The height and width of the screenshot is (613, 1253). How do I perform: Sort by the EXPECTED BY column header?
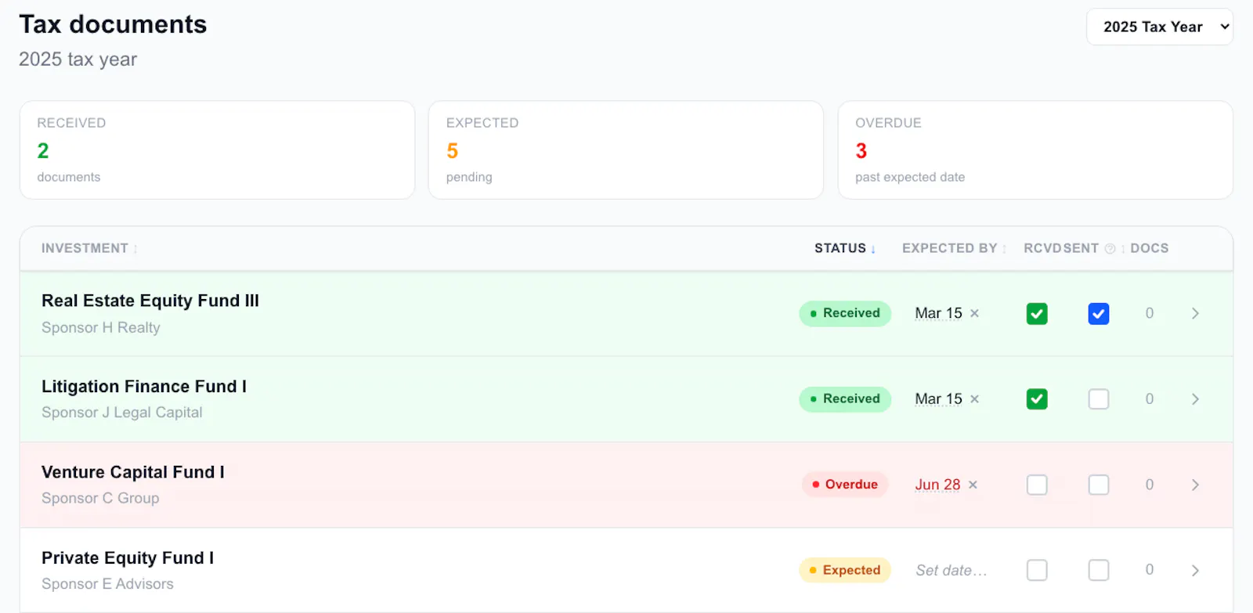tap(954, 248)
